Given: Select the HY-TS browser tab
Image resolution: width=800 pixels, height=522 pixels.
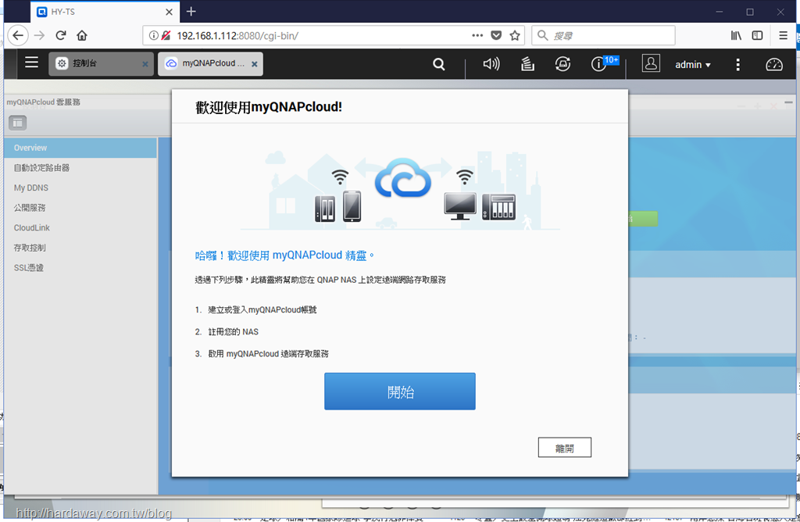Looking at the screenshot, I should tap(105, 12).
